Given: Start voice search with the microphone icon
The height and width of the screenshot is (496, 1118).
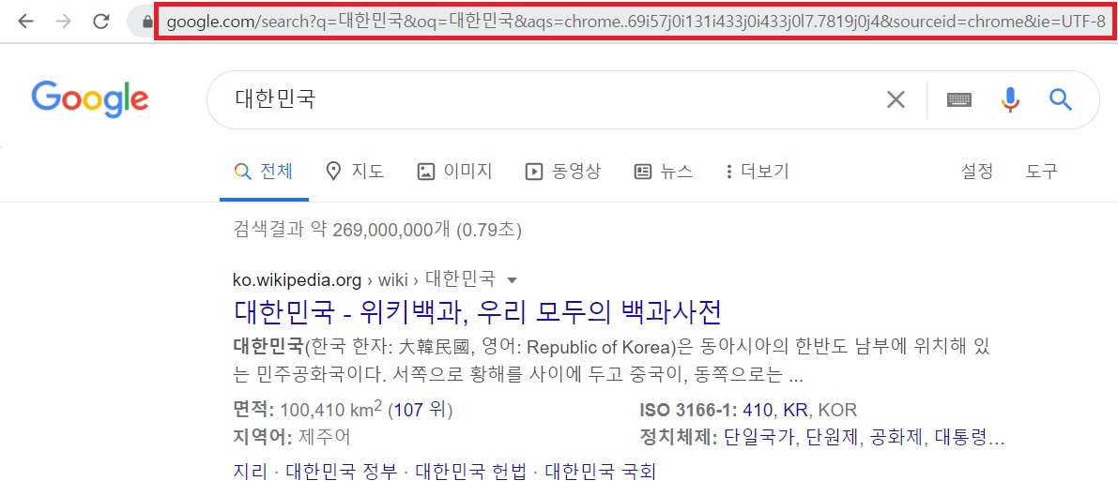Looking at the screenshot, I should (1010, 99).
